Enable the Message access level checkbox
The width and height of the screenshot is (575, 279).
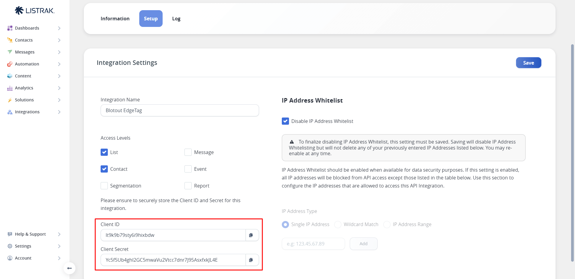point(188,152)
